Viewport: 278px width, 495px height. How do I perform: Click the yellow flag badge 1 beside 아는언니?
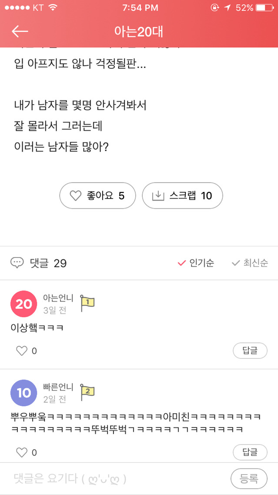pos(87,301)
